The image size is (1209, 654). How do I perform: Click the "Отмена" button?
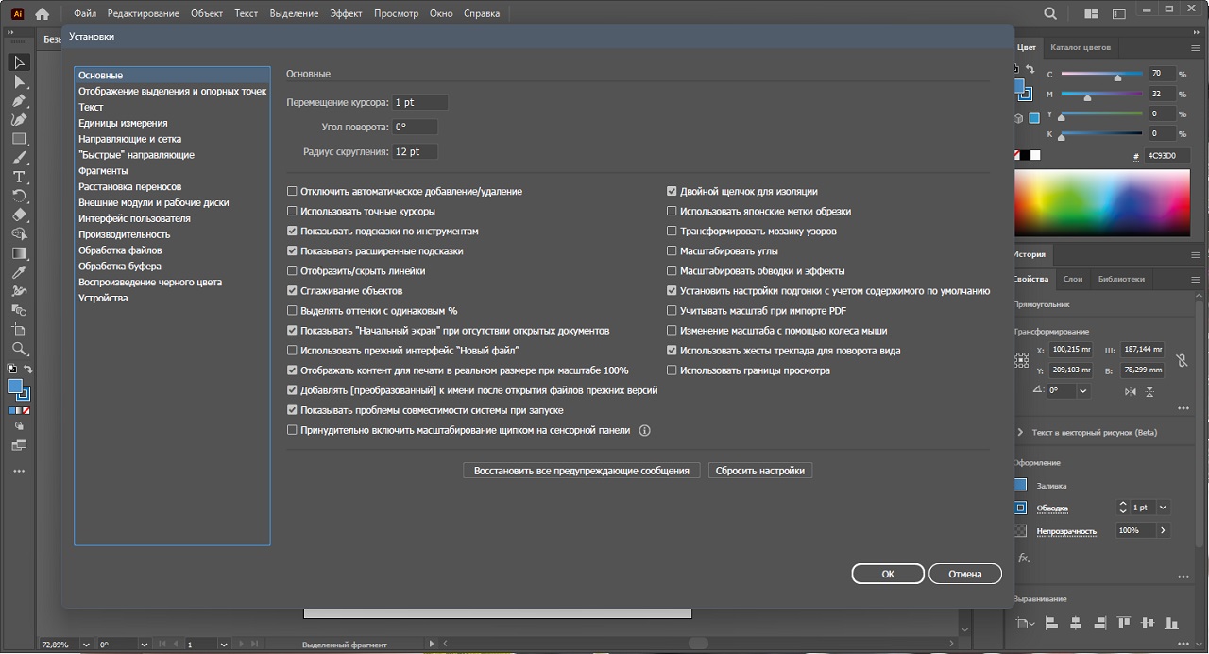click(964, 574)
